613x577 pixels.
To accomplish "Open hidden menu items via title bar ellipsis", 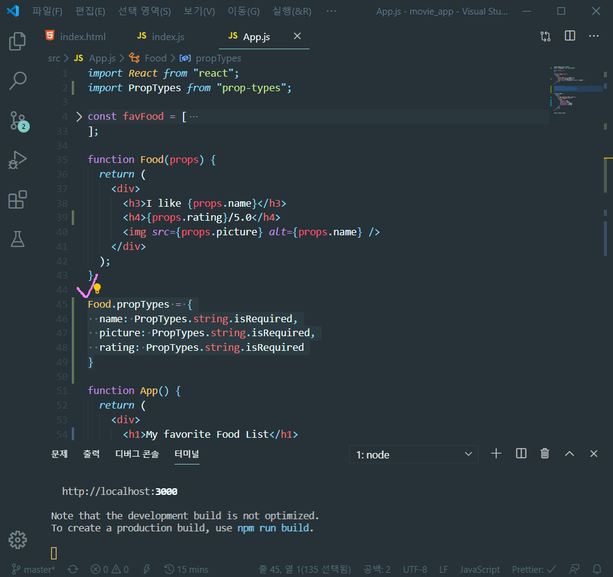I will coord(331,11).
